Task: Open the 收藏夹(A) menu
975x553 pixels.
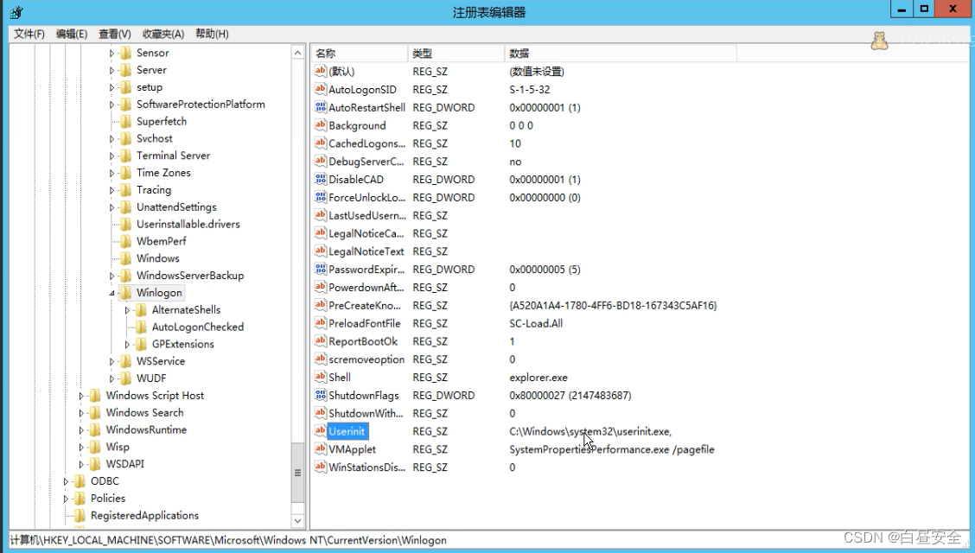Action: pos(162,34)
